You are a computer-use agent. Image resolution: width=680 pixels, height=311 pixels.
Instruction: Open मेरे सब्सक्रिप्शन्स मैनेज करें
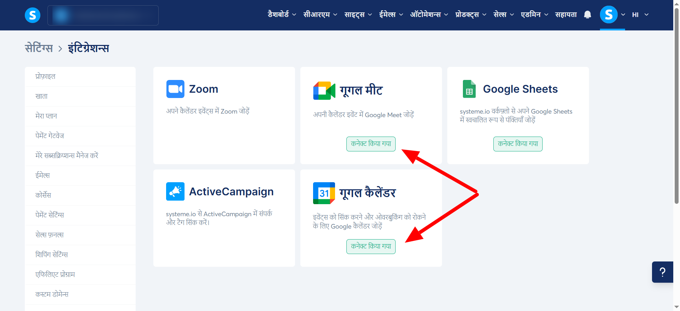coord(80,156)
